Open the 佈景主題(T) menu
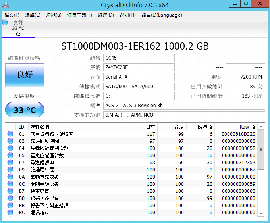Viewport: 270px width, 223px height. [79, 15]
